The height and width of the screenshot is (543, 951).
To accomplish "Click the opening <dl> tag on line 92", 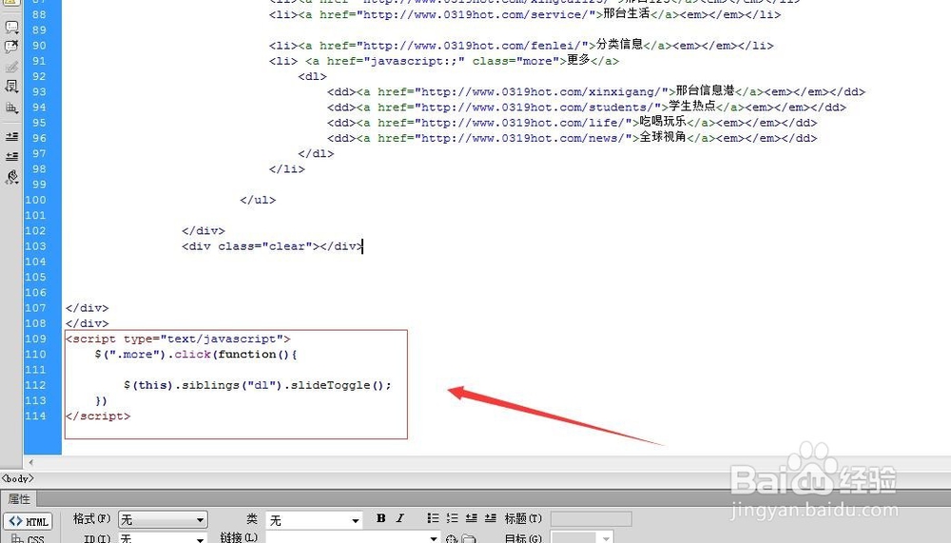I will [x=312, y=76].
